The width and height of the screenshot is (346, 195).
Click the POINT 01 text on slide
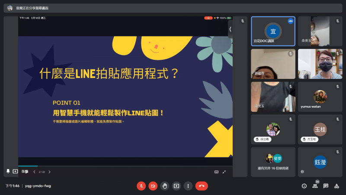pyautogui.click(x=67, y=103)
